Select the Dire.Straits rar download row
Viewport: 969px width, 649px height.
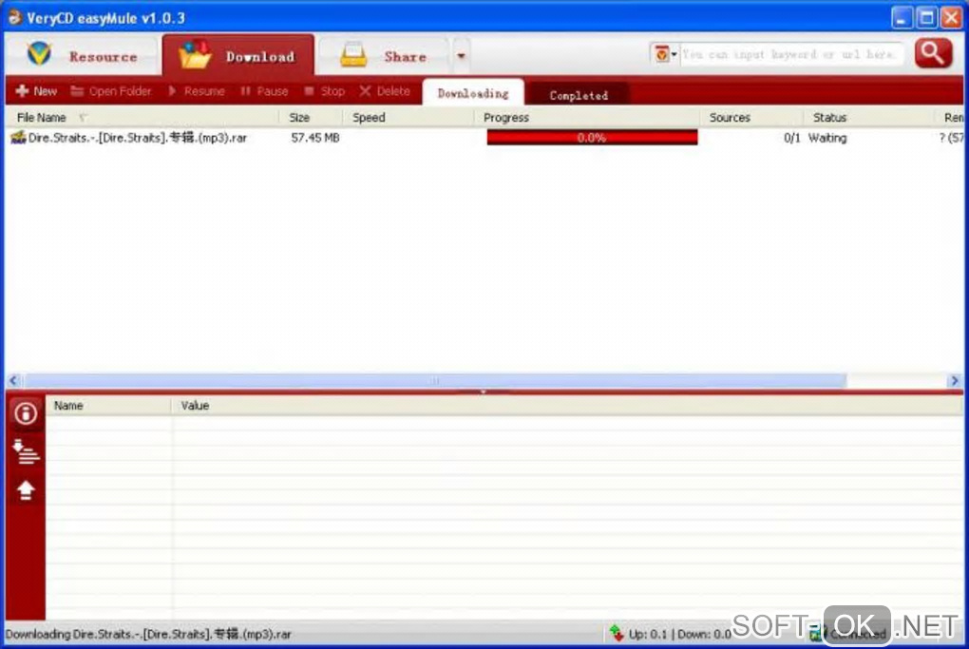point(484,138)
